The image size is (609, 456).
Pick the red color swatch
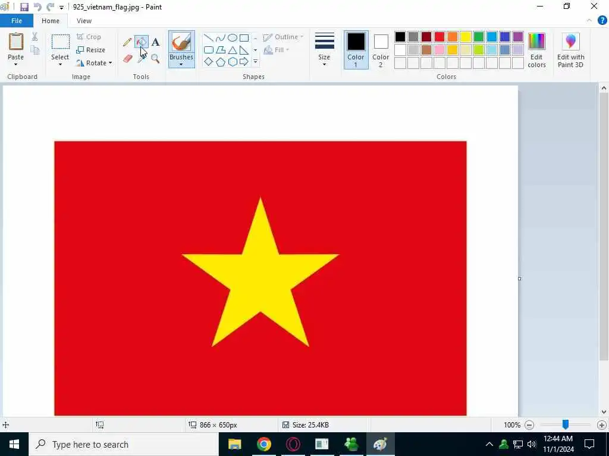point(440,37)
